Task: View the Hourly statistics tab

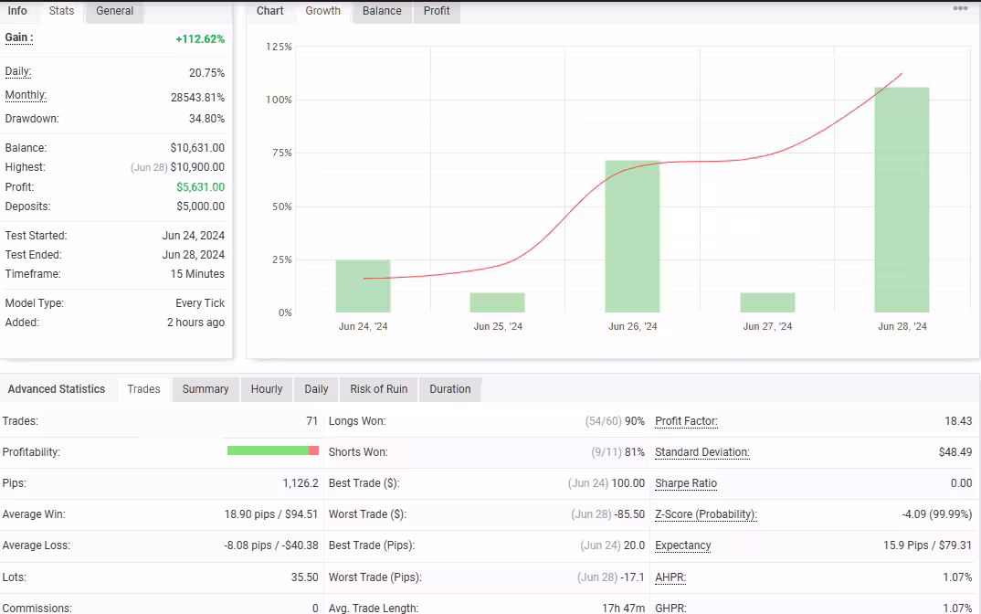Action: click(267, 389)
